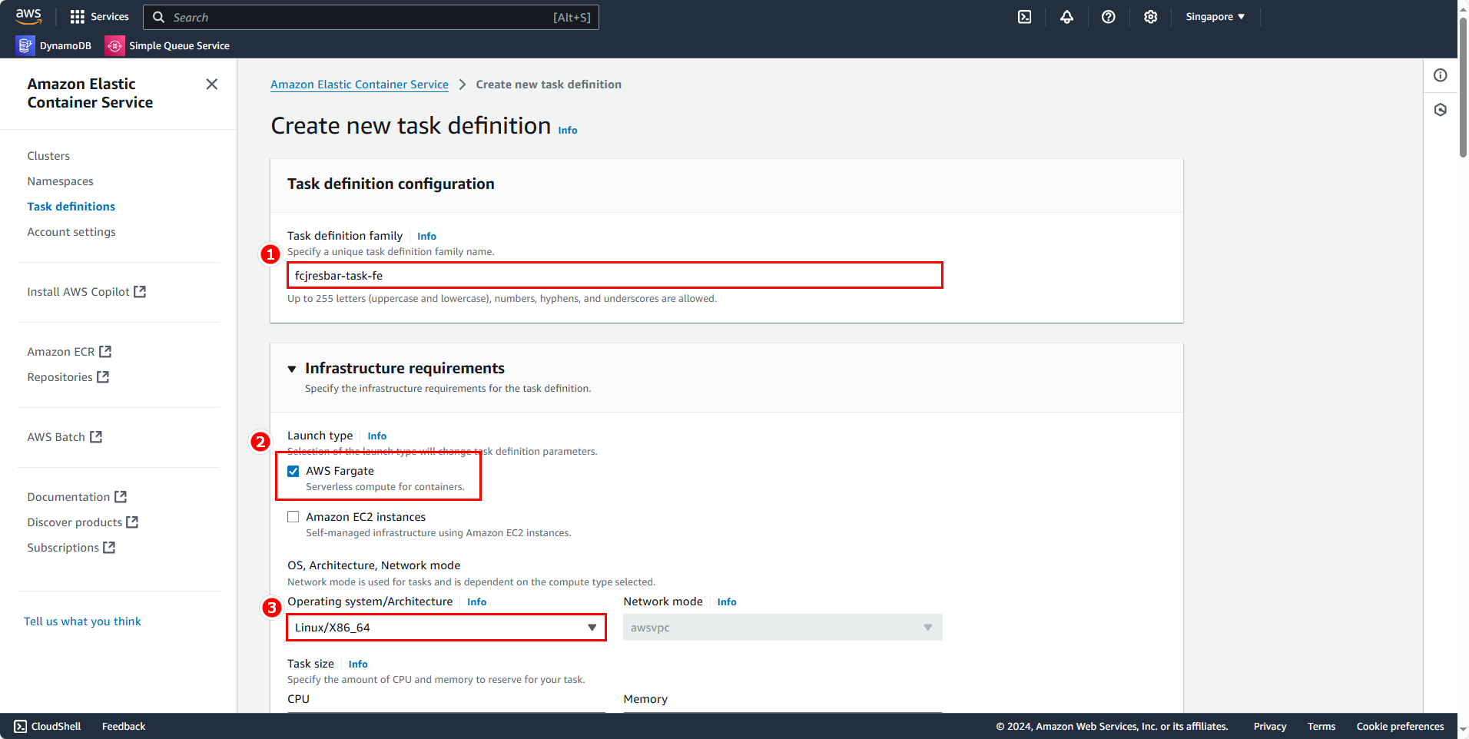1469x739 pixels.
Task: Click Info next to Task definition family
Action: [x=426, y=237]
